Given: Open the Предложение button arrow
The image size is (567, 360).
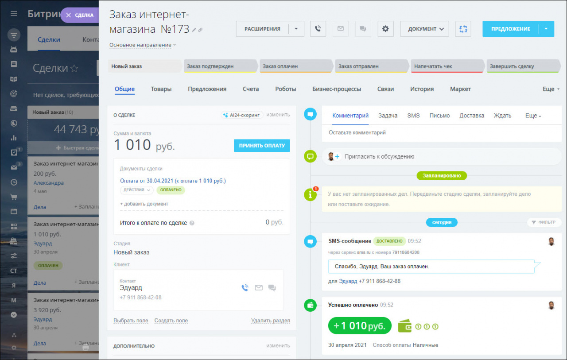Looking at the screenshot, I should point(546,29).
